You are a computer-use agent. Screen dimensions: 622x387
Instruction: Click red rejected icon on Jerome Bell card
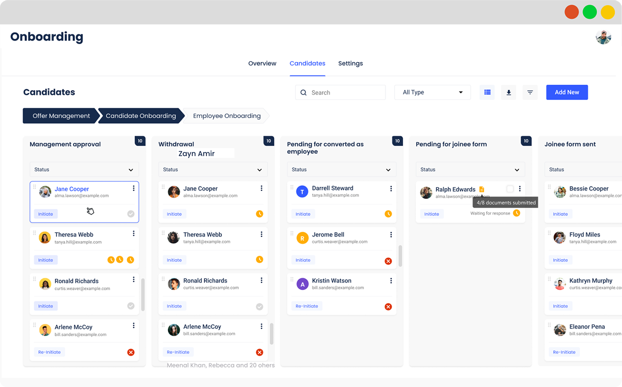point(388,261)
